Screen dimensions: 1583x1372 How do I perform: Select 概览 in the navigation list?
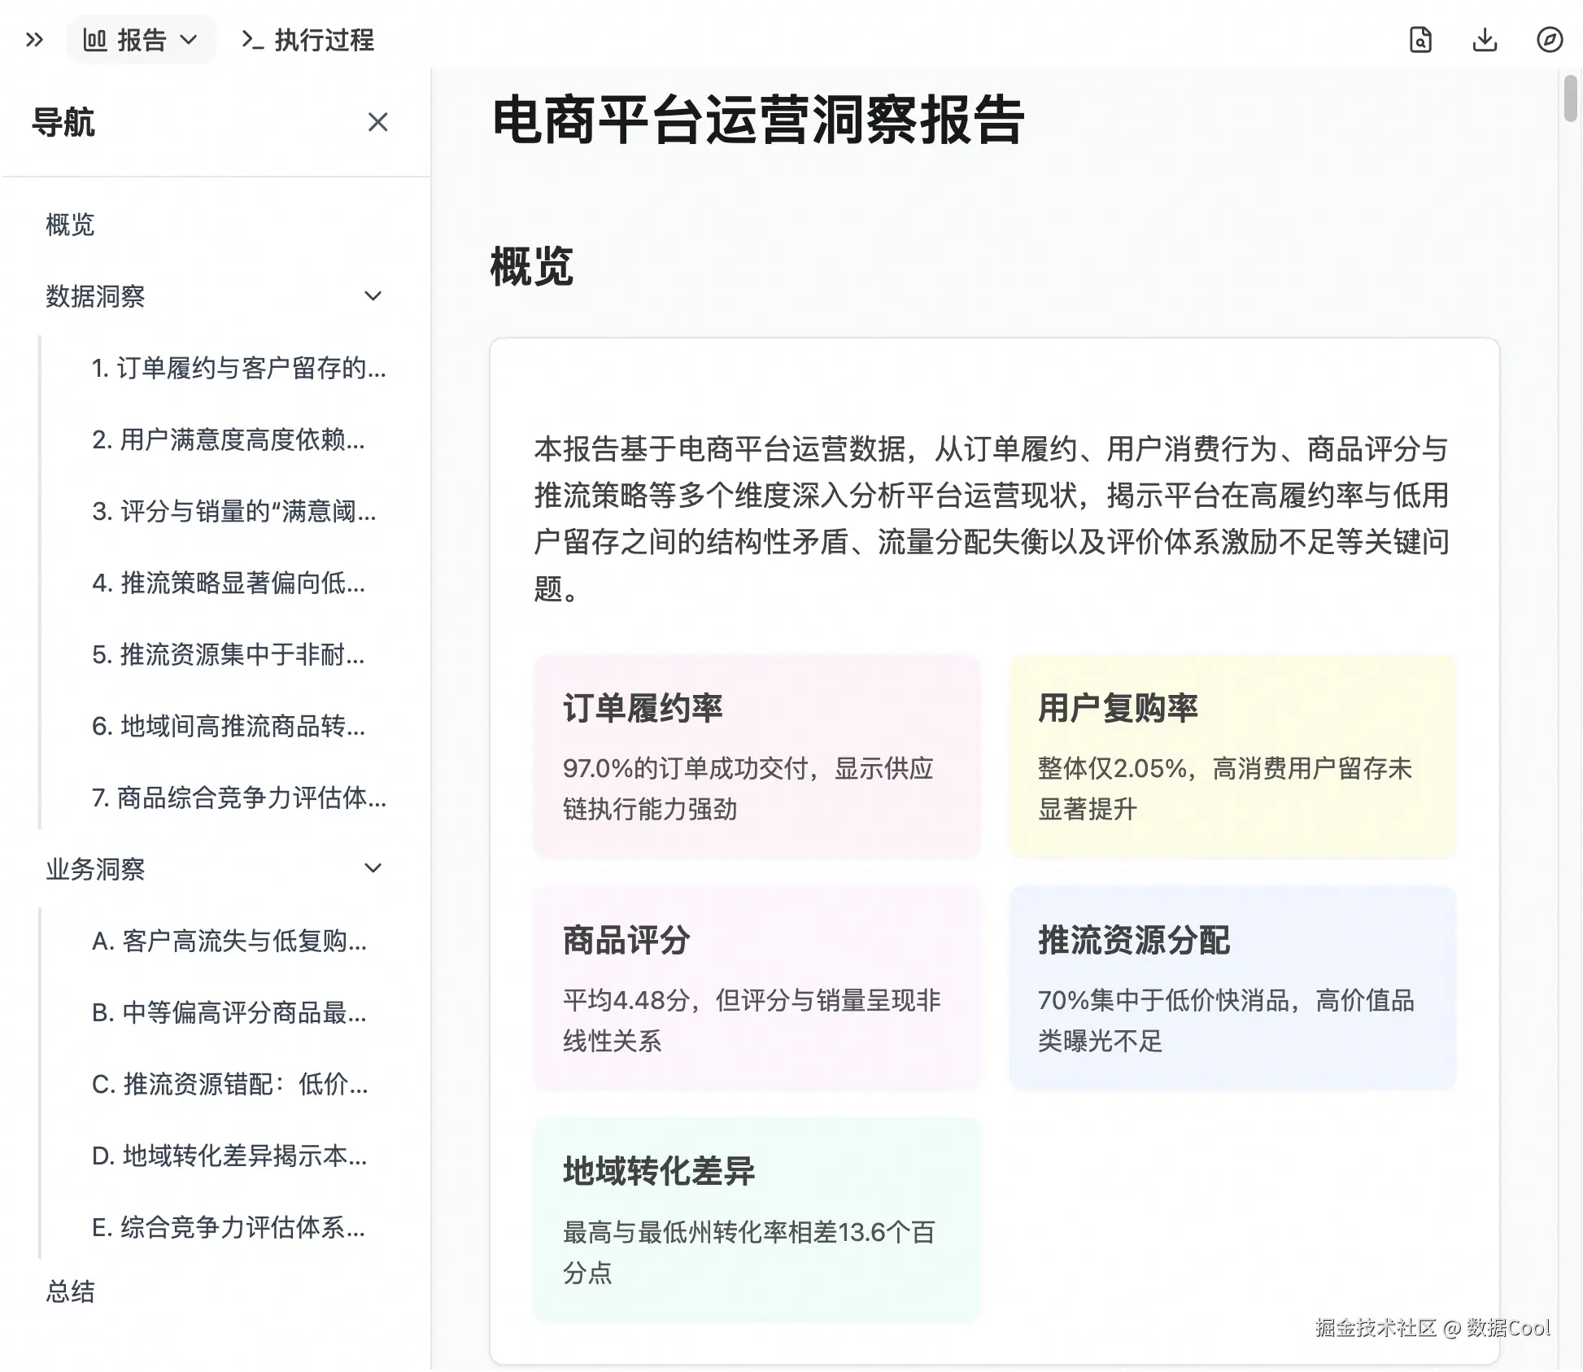click(70, 225)
